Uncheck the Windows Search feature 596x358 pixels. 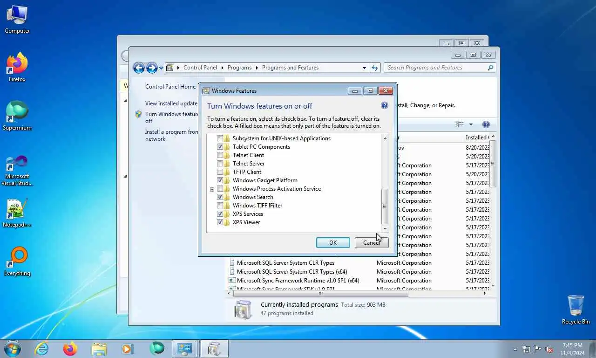(x=220, y=197)
